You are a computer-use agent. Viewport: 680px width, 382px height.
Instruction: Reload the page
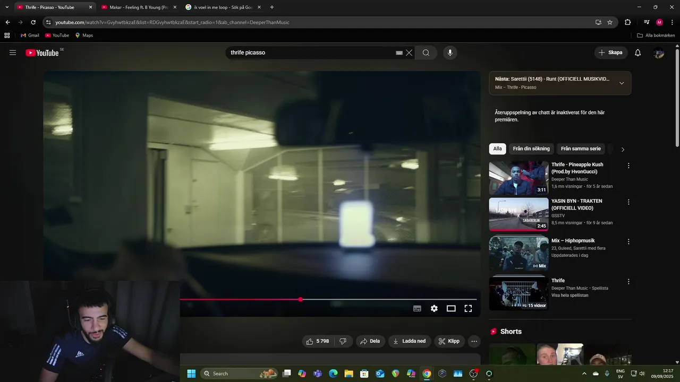[x=33, y=22]
